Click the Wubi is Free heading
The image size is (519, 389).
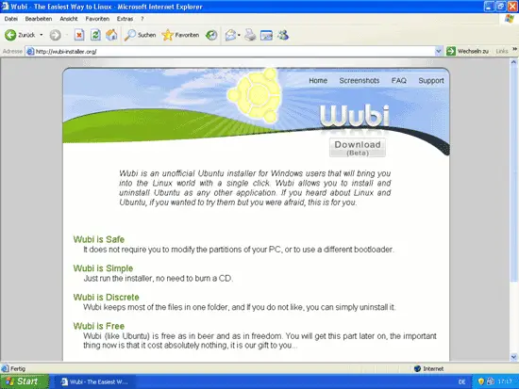click(x=99, y=326)
